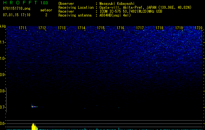Click the 1718 time marker
Viewport: 205px width, 130px height.
pyautogui.click(x=159, y=28)
